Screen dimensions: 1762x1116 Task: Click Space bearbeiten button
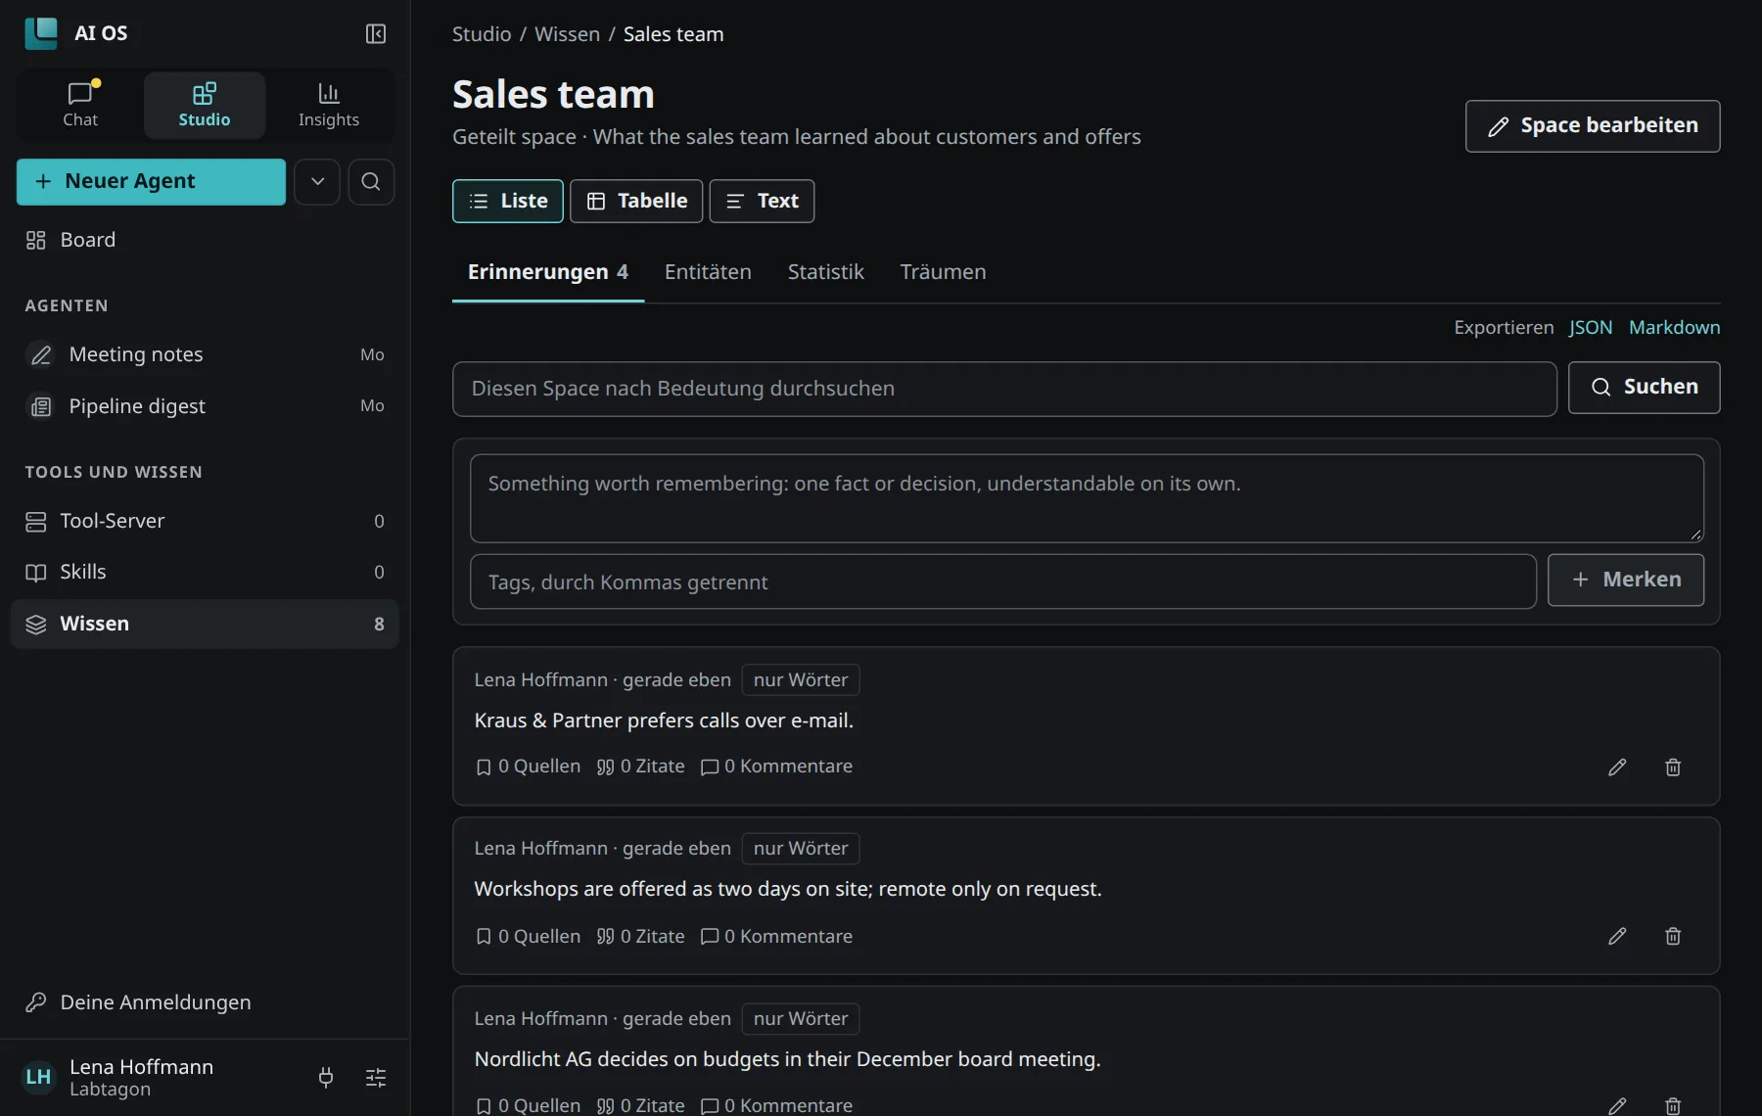1593,126
